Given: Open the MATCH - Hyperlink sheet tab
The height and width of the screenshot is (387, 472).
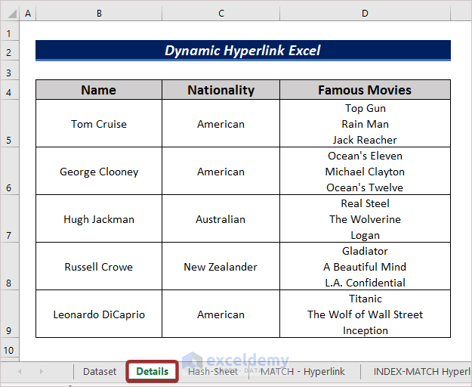Looking at the screenshot, I should click(x=303, y=371).
